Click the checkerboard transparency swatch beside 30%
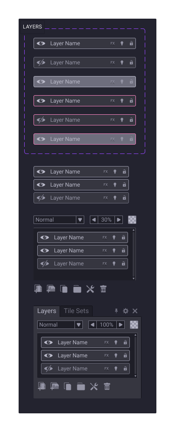The width and height of the screenshot is (175, 432). 132,220
